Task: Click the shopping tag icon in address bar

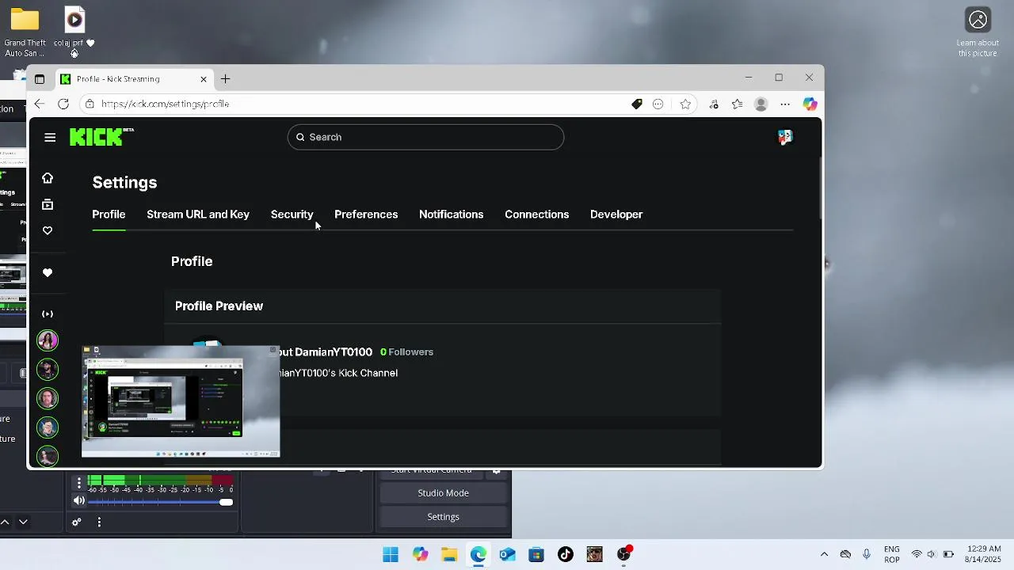Action: point(637,104)
